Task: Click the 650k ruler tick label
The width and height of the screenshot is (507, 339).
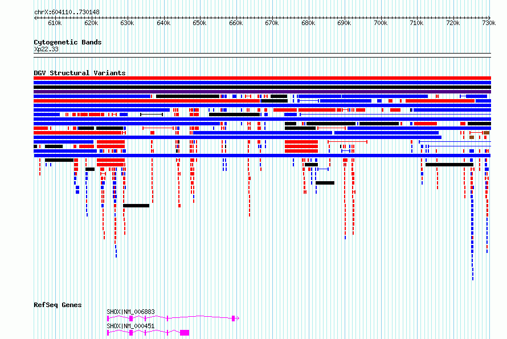Action: click(x=199, y=23)
